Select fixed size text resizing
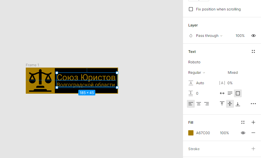The image size is (261, 158). point(238,93)
